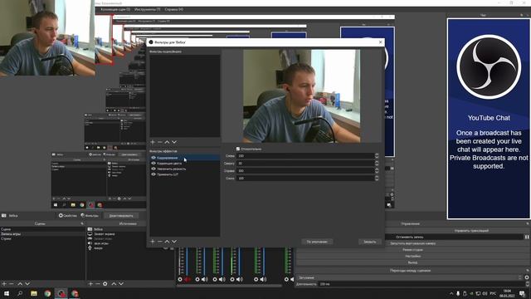Adjust the transition Длительность stepper
The height and width of the screenshot is (299, 531).
[528, 284]
